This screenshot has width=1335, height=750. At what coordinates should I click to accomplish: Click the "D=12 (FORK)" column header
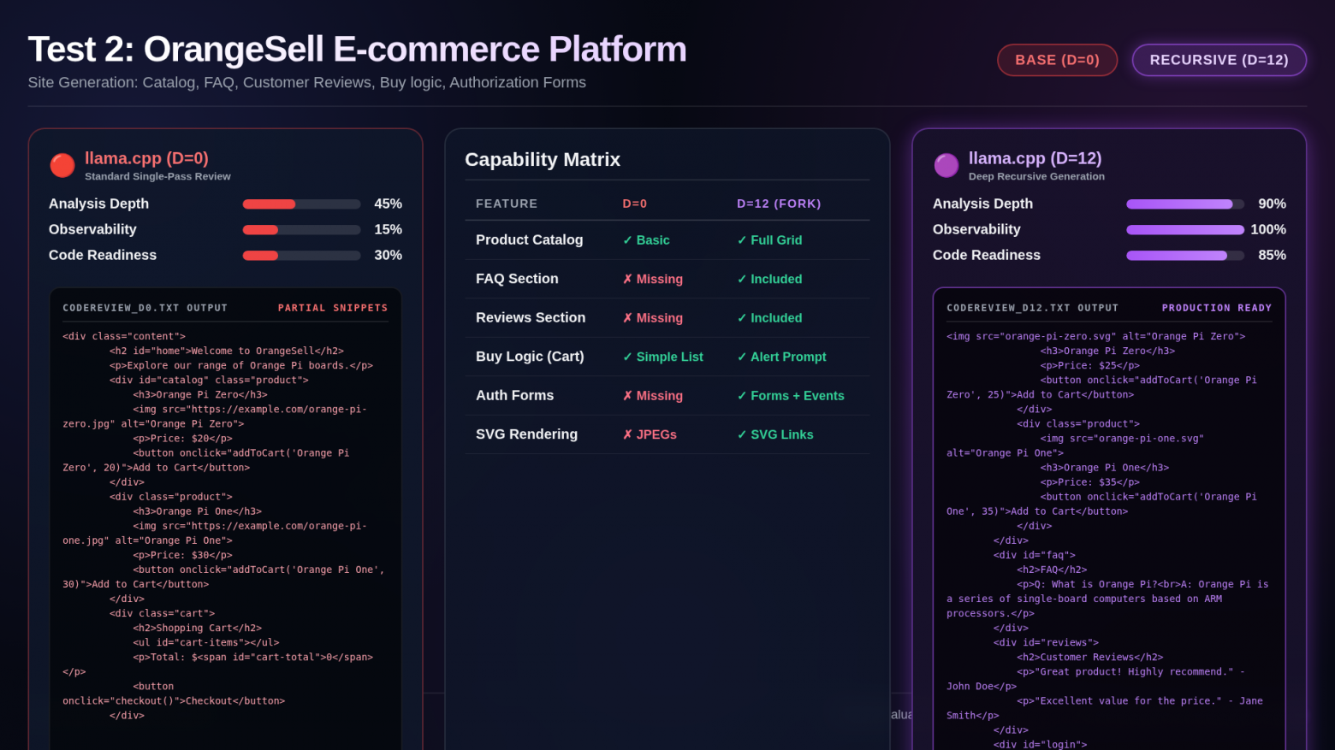(779, 204)
